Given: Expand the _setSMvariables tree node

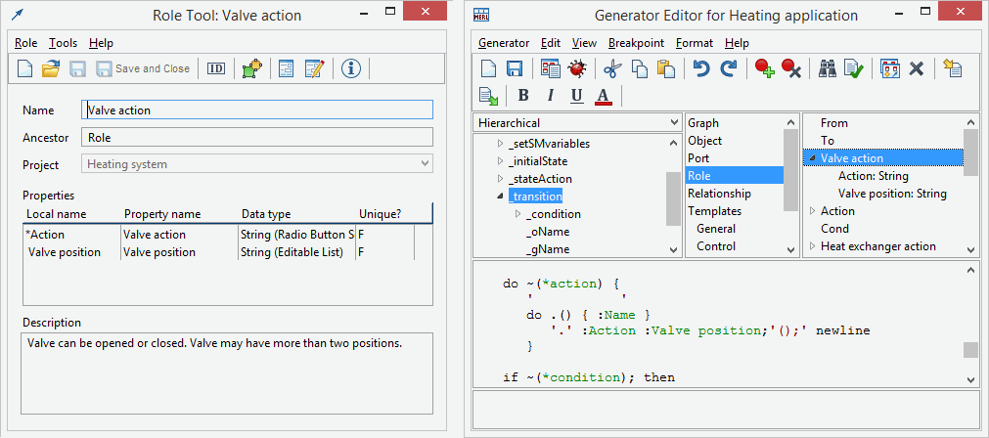Looking at the screenshot, I should [500, 144].
